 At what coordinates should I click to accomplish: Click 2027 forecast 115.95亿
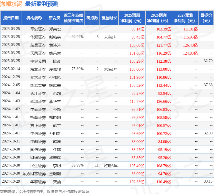pos(190,37)
